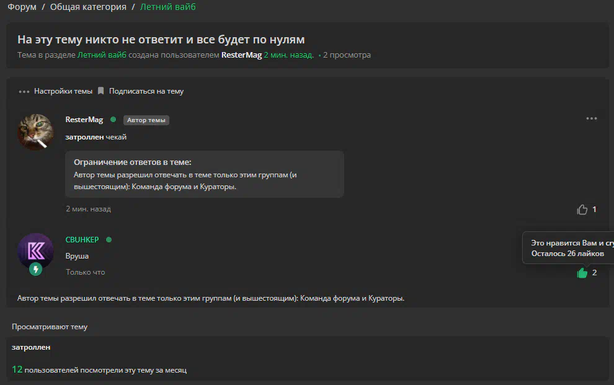Viewport: 614px width, 385px height.
Task: Open Настройки темы menu
Action: click(63, 91)
